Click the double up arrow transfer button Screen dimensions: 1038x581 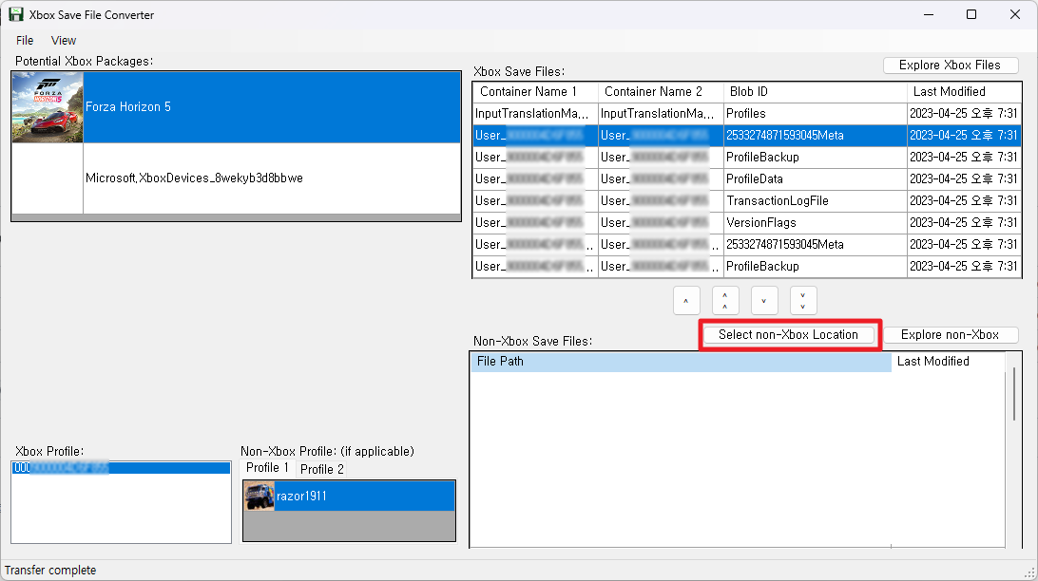pyautogui.click(x=725, y=301)
